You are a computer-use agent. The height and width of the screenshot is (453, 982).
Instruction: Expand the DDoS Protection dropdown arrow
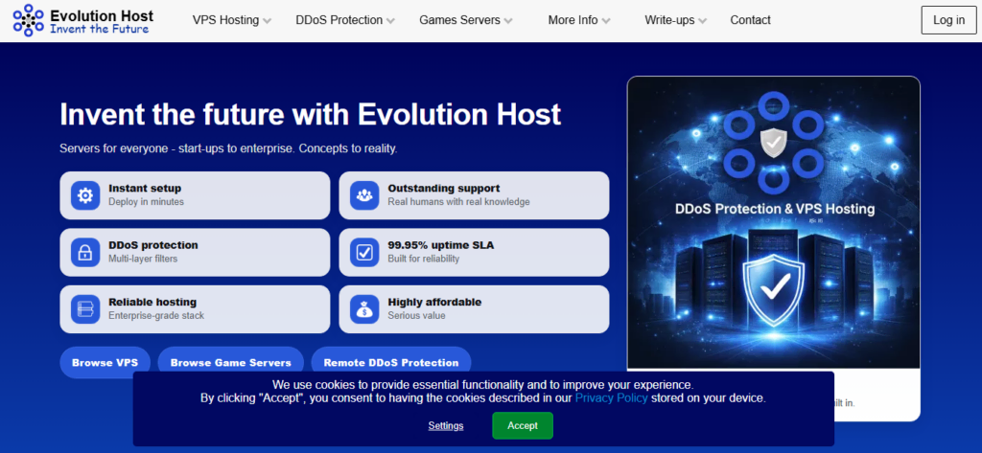391,21
